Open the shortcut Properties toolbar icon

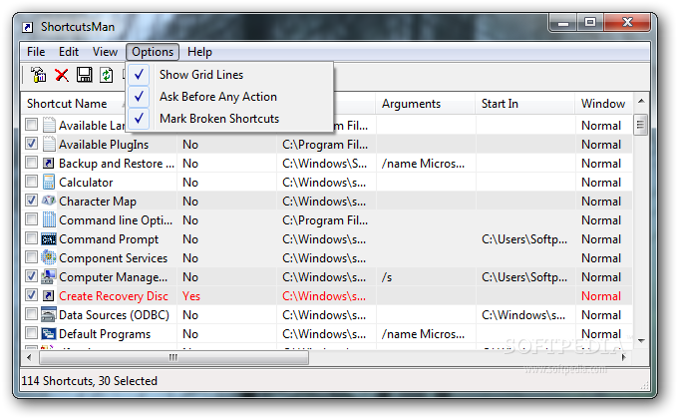click(x=39, y=75)
